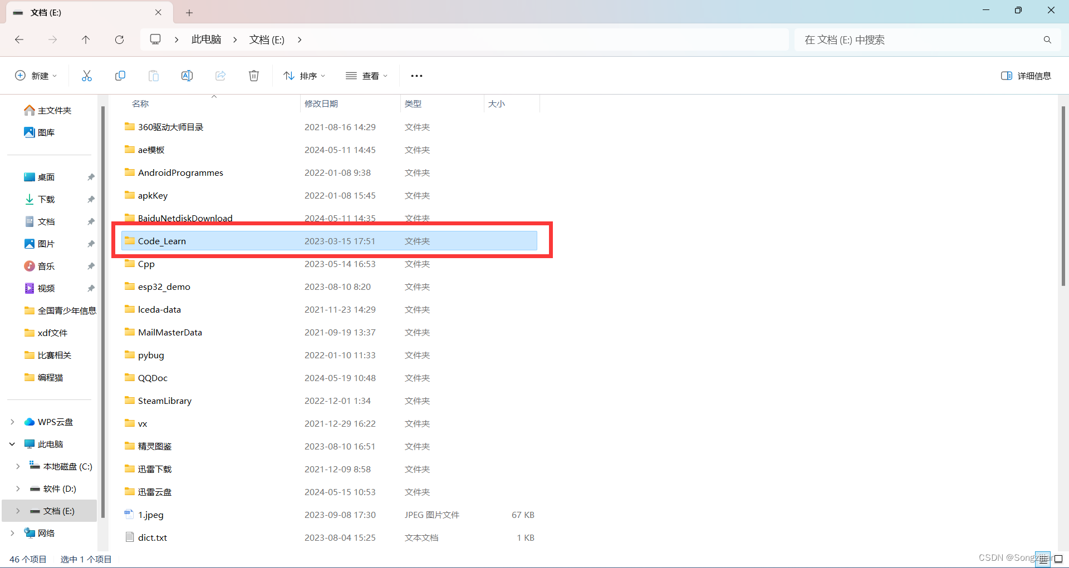The height and width of the screenshot is (568, 1069).
Task: Expand 本地磁盘 (C:) node
Action: pyautogui.click(x=18, y=466)
